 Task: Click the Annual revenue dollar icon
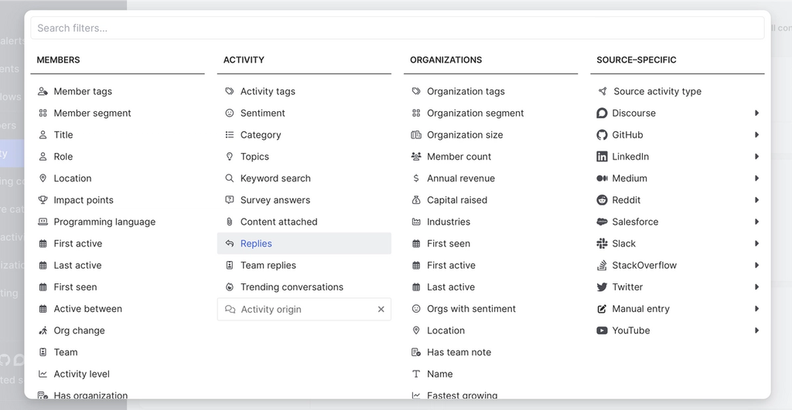click(416, 178)
